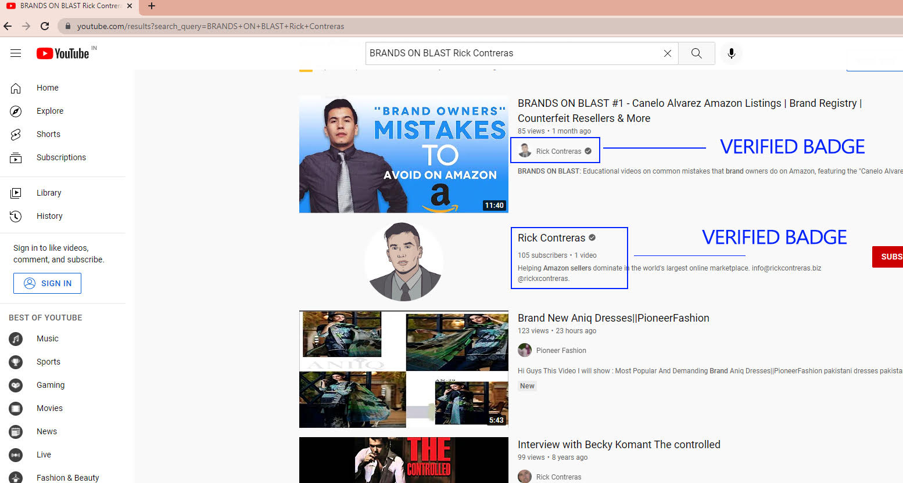Click the '123 views' text
The image size is (903, 483).
(533, 331)
